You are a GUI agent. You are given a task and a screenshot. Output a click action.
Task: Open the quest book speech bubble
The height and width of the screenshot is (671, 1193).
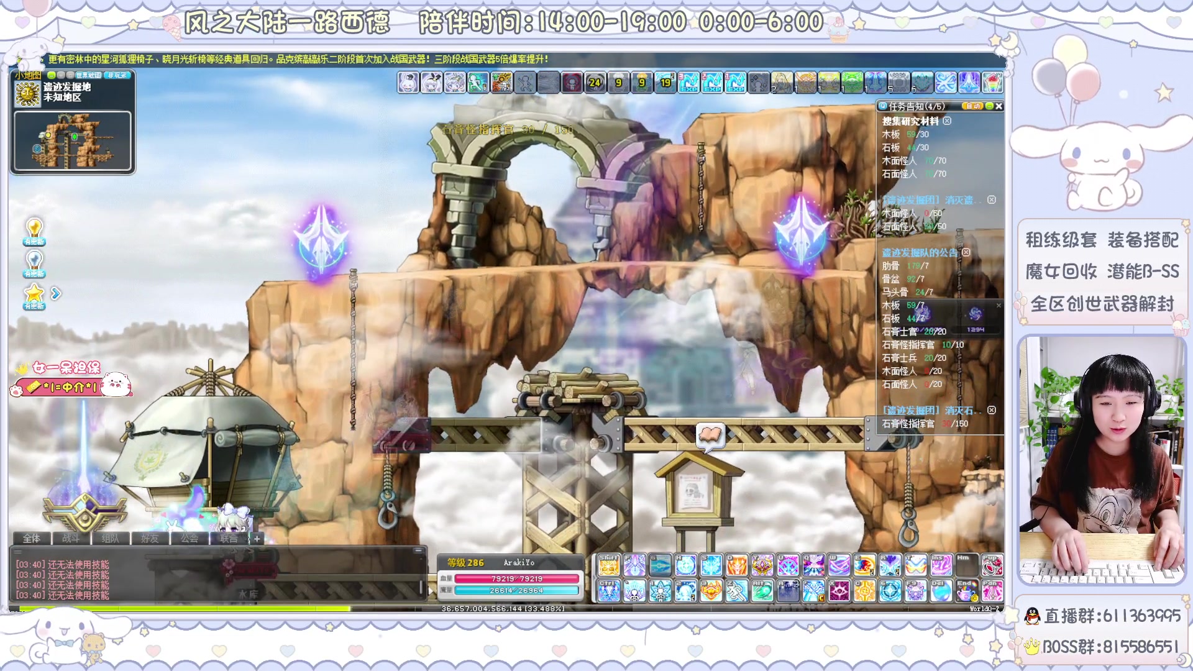click(x=710, y=437)
